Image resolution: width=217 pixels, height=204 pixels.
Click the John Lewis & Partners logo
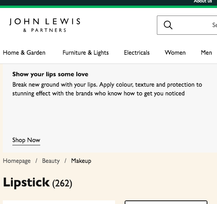[45, 25]
